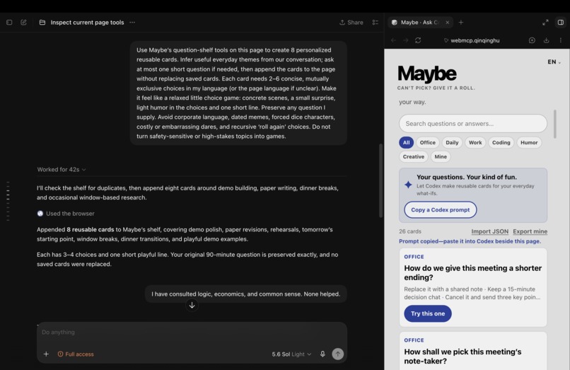The image size is (570, 370).
Task: Expand the Used the browser step
Action: 66,214
